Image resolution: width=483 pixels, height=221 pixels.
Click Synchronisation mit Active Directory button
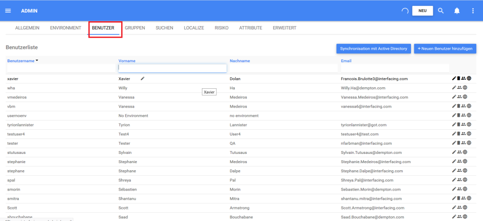[x=374, y=49]
